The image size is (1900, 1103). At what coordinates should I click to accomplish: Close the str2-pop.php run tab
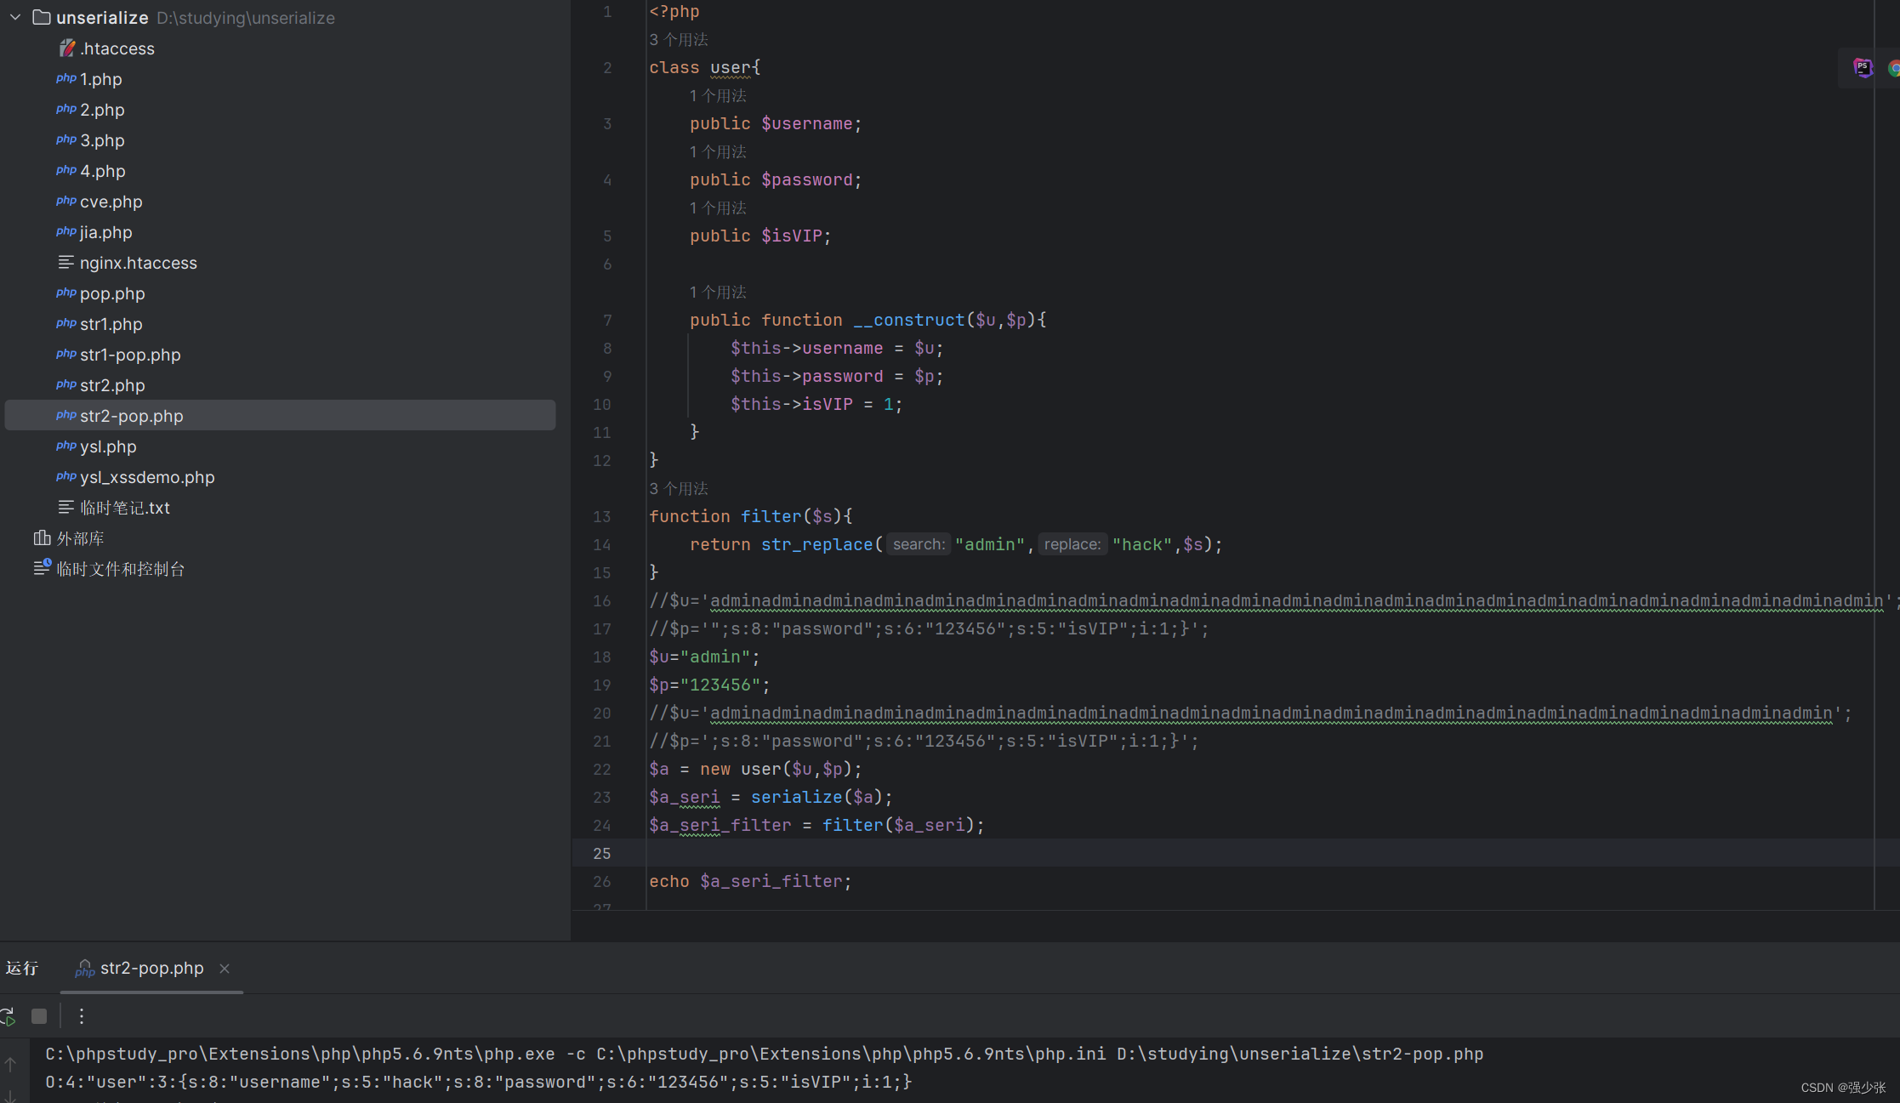coord(225,969)
